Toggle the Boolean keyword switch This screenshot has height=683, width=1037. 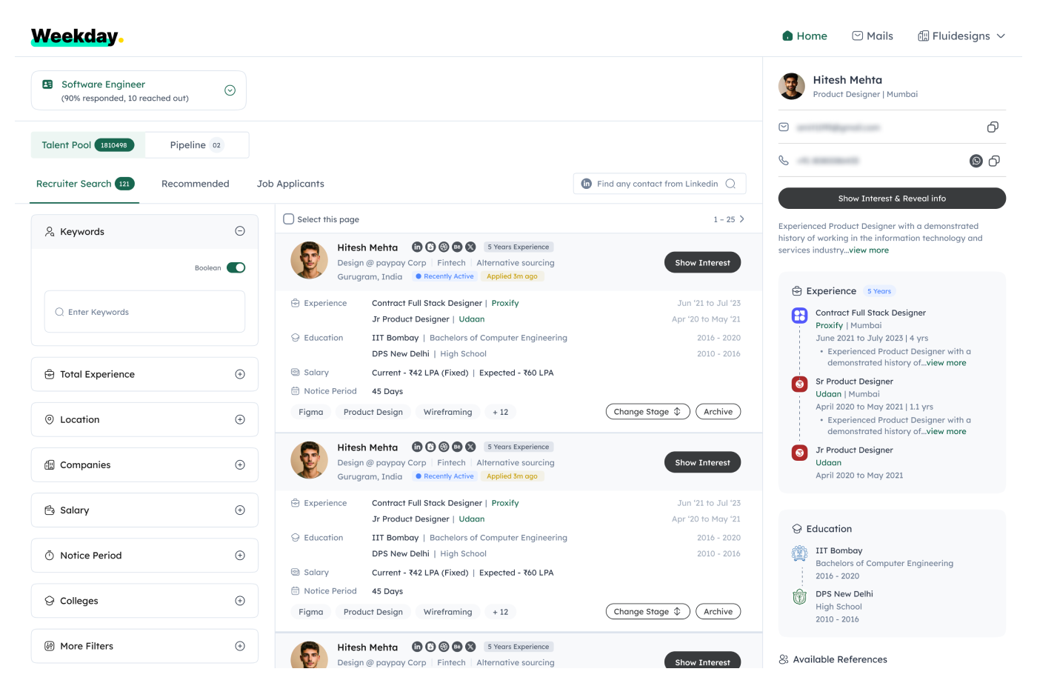click(236, 267)
